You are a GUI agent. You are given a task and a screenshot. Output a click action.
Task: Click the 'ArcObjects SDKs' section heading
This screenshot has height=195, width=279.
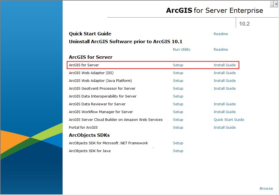[x=89, y=135]
